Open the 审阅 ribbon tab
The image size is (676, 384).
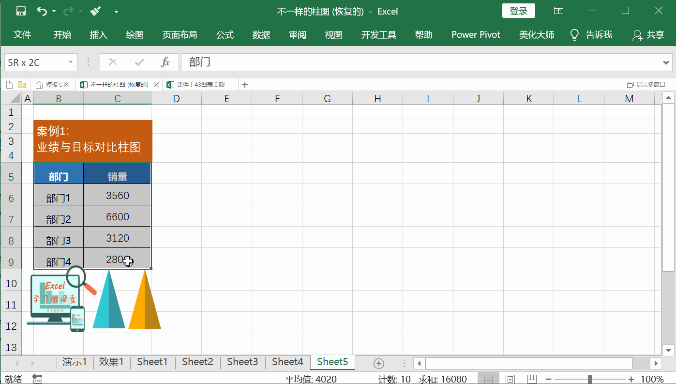point(298,35)
